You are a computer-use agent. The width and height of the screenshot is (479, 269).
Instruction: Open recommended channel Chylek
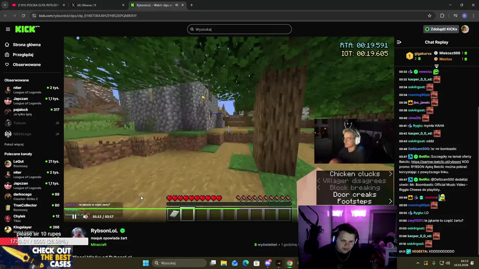[x=32, y=218]
